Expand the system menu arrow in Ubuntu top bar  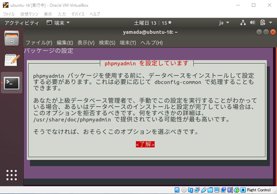pos(271,23)
